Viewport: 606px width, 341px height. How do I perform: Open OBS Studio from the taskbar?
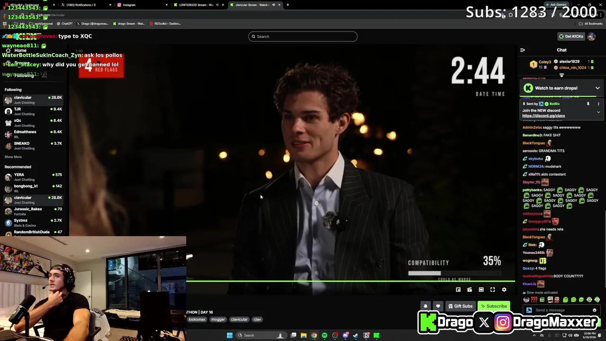pyautogui.click(x=335, y=335)
